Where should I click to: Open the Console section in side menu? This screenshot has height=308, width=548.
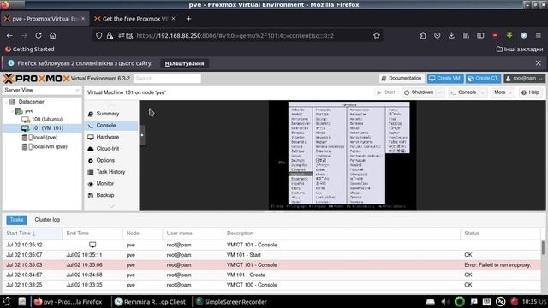pos(111,126)
